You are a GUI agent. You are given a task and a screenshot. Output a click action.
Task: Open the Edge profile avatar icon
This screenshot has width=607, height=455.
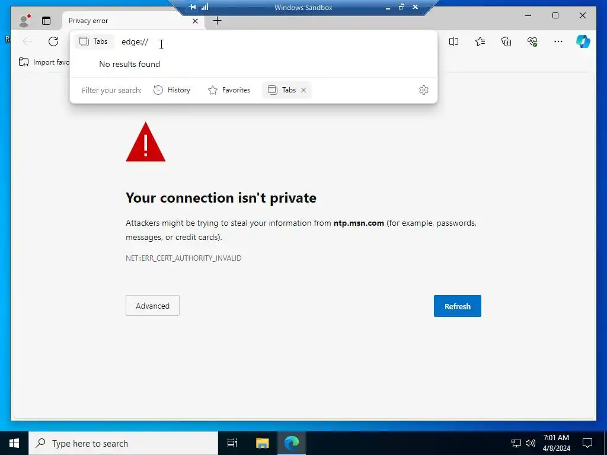(x=24, y=21)
